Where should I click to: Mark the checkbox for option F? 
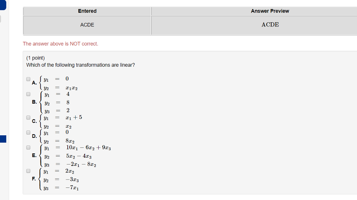click(28, 171)
